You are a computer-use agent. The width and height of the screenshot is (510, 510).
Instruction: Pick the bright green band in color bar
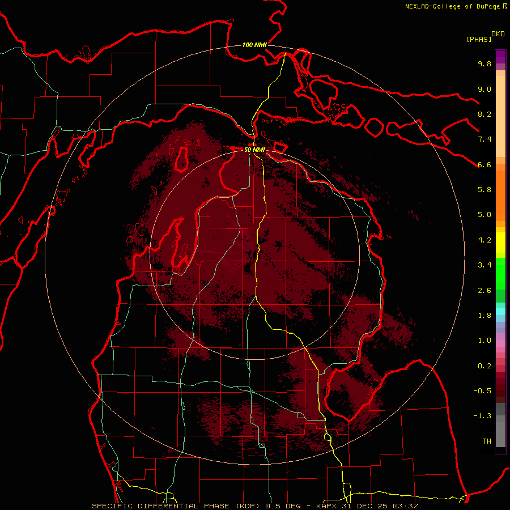pos(500,273)
